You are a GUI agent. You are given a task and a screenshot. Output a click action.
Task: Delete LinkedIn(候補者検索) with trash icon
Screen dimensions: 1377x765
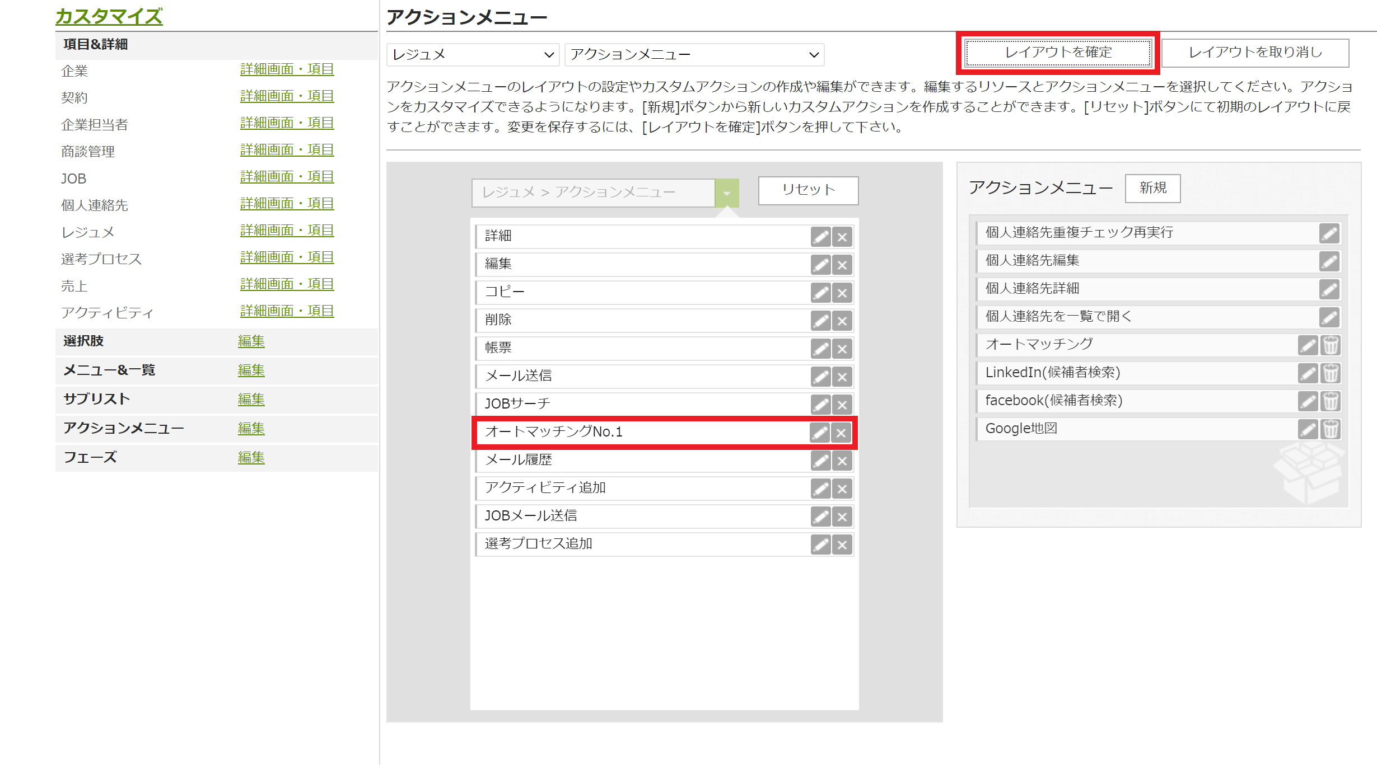[1331, 373]
